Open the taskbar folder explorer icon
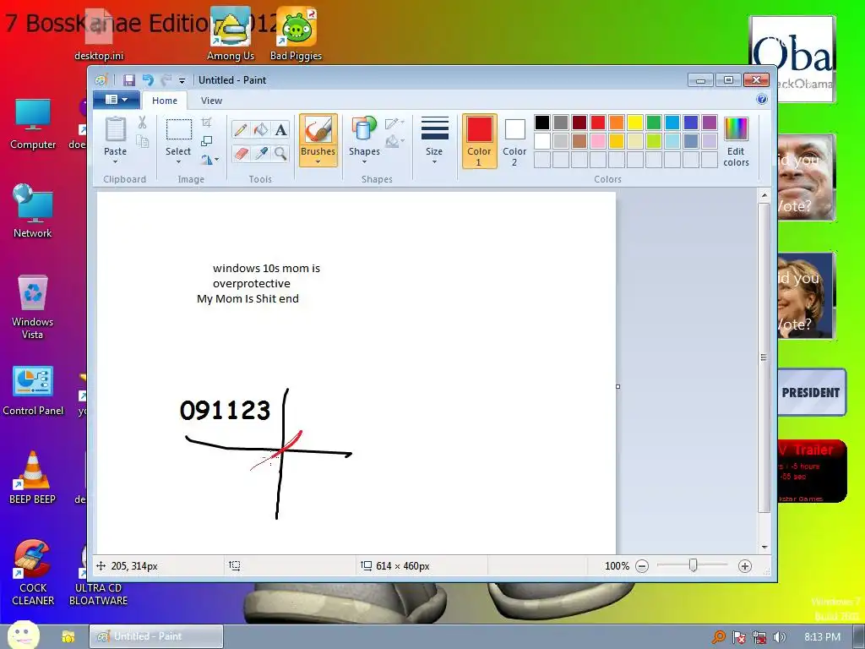 click(x=68, y=637)
